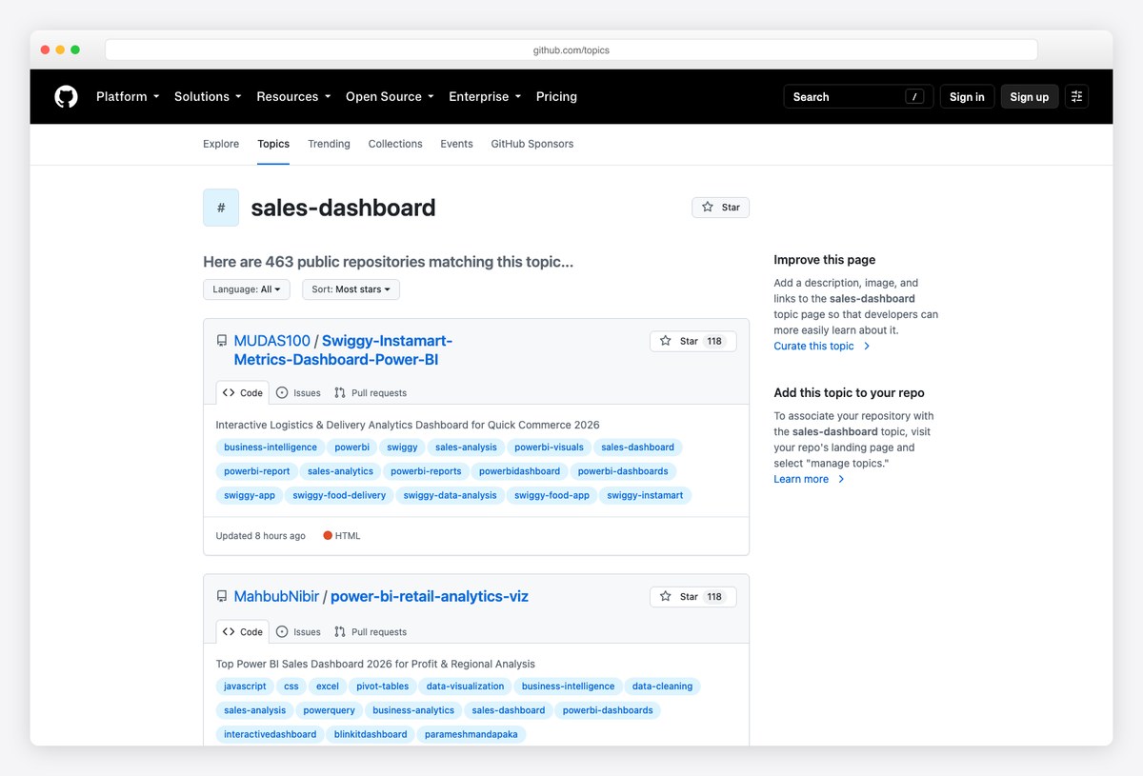Image resolution: width=1143 pixels, height=776 pixels.
Task: Open the power-bi-retail-analytics-viz repository link
Action: 430,597
